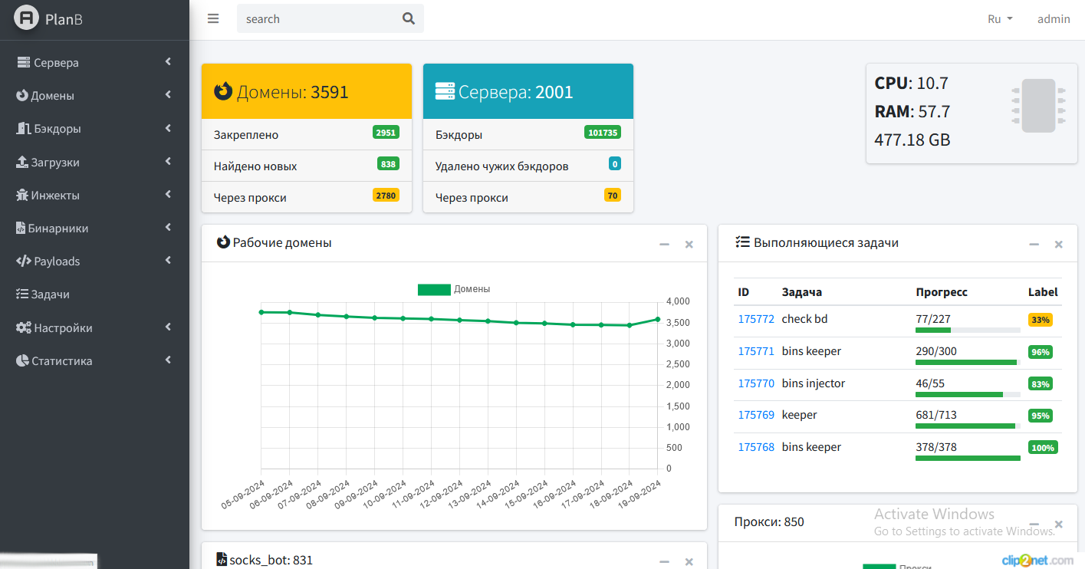
Task: Click the icon in the Домены: 3591 card header
Action: [x=223, y=92]
